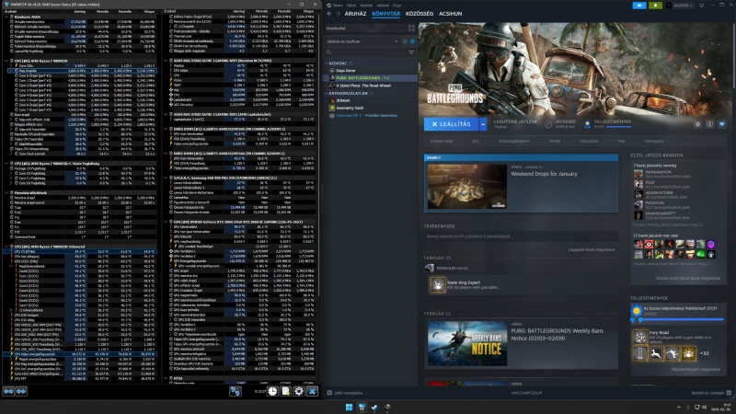This screenshot has height=414, width=736.
Task: Select Overwatch 2 in library list
Action: pyautogui.click(x=366, y=116)
